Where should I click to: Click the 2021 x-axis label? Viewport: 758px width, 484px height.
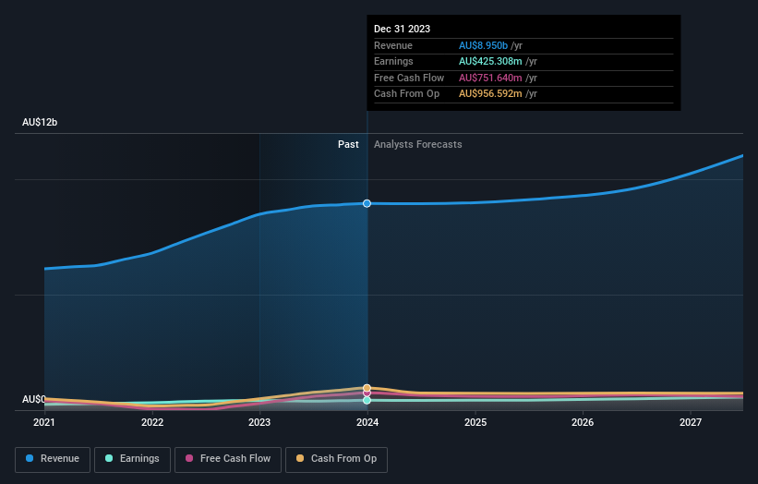(x=44, y=422)
